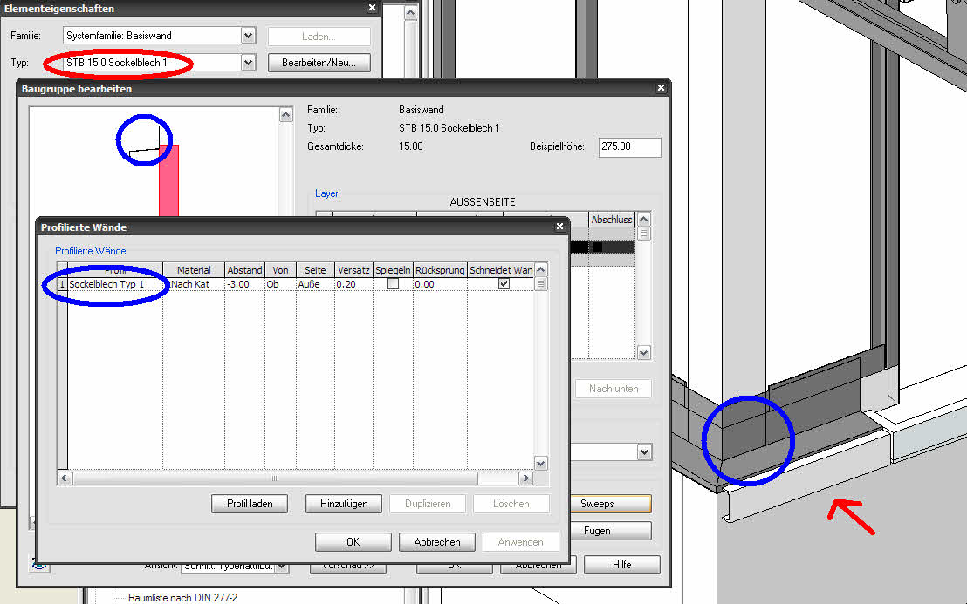Viewport: 967px width, 604px height.
Task: Select row header 1 in the profile table
Action: coord(62,284)
